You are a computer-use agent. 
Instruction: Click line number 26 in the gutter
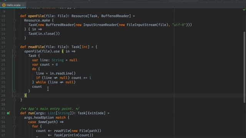3,87
